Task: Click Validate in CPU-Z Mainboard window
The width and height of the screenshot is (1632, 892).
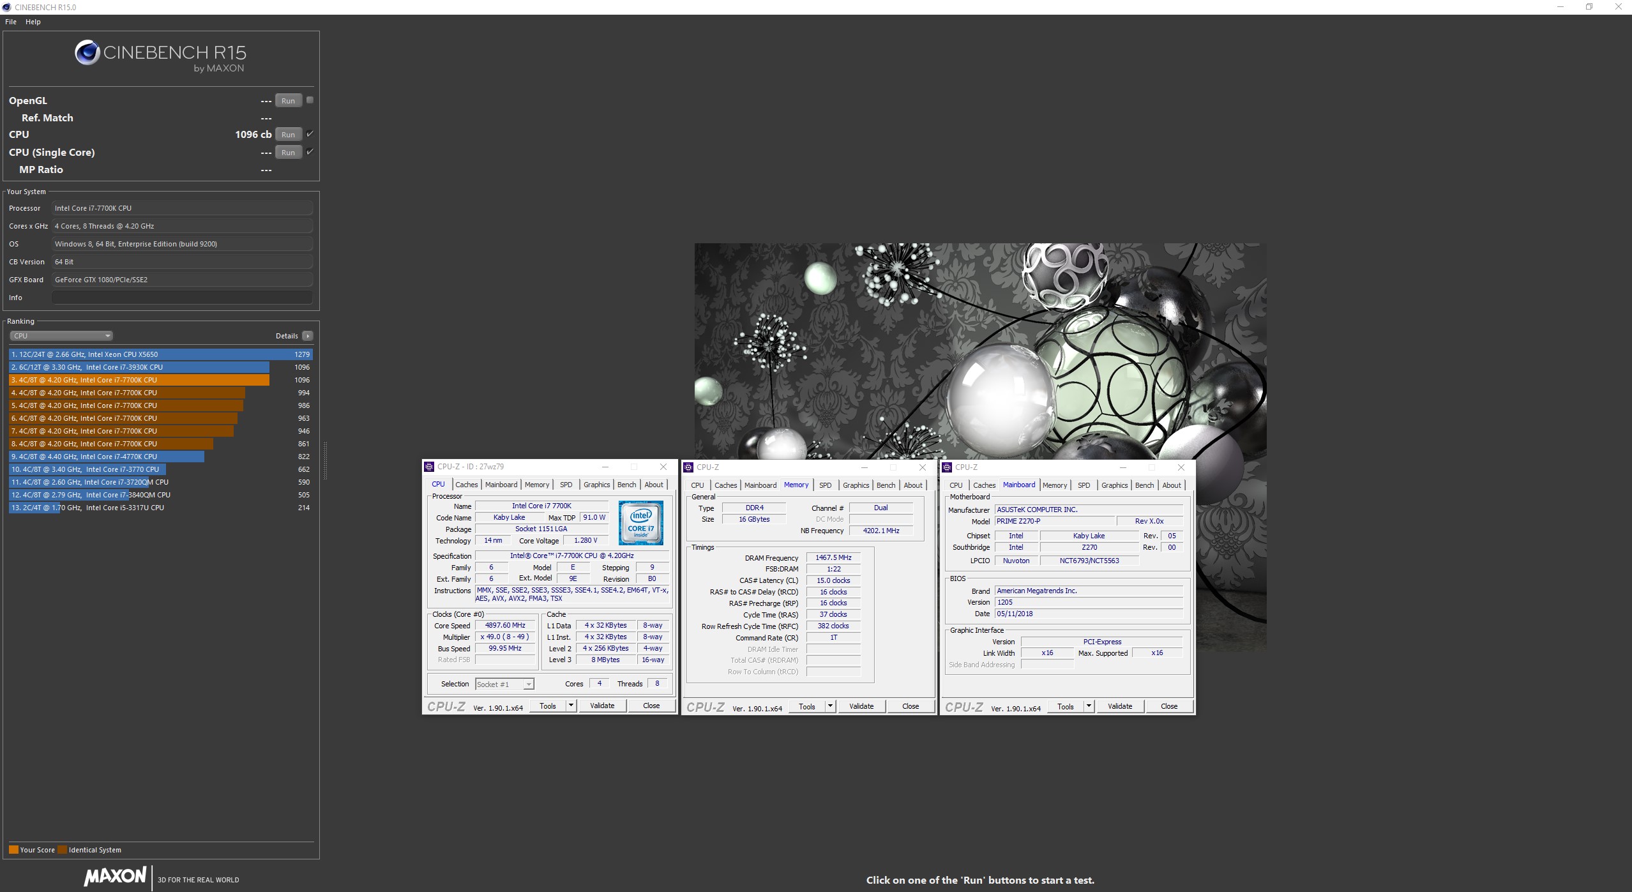Action: pos(1120,706)
